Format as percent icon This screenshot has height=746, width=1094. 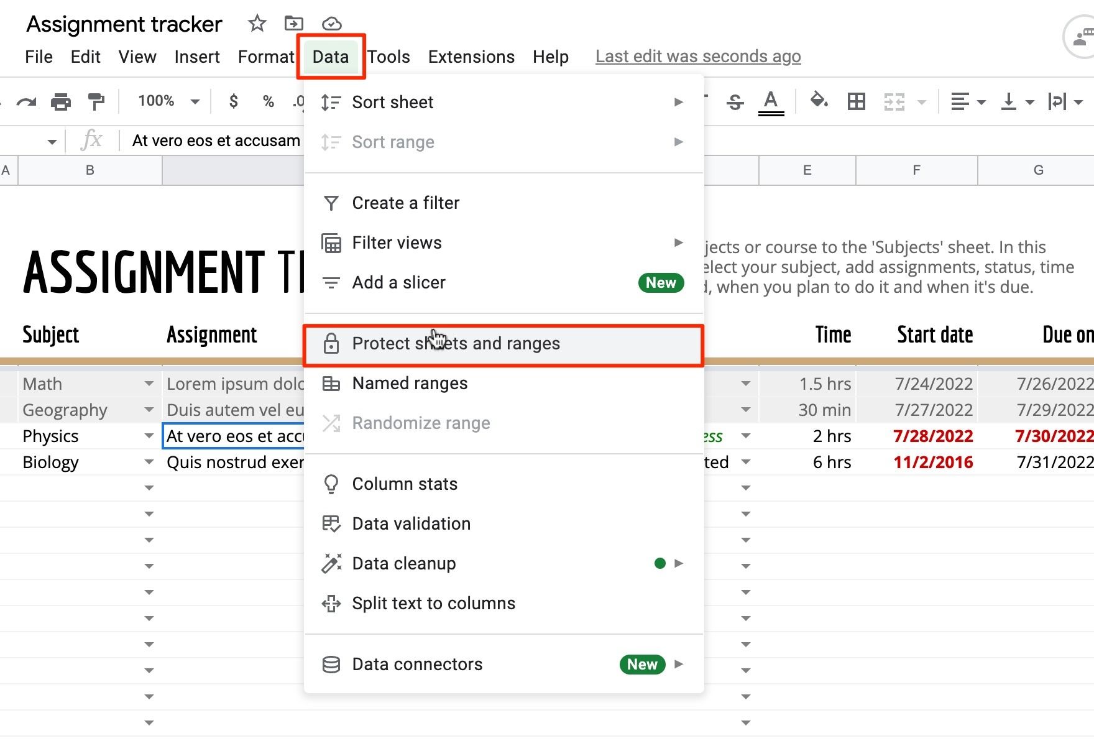tap(269, 101)
